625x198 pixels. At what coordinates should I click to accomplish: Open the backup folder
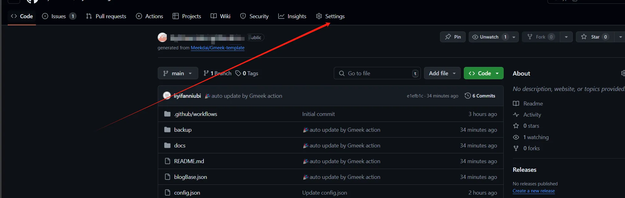pyautogui.click(x=183, y=130)
